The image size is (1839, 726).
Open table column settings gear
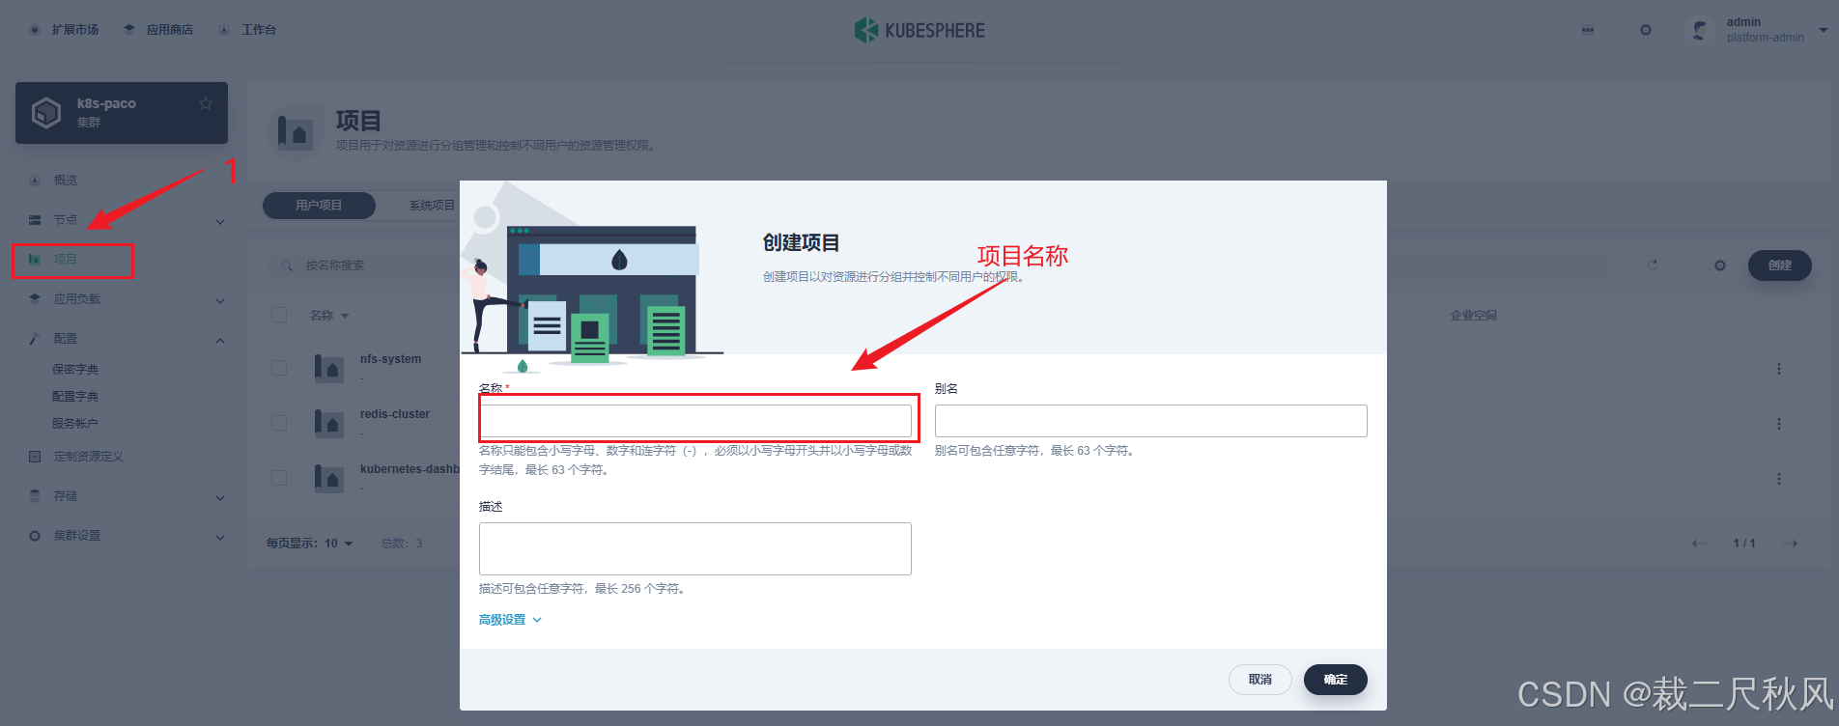coord(1720,265)
